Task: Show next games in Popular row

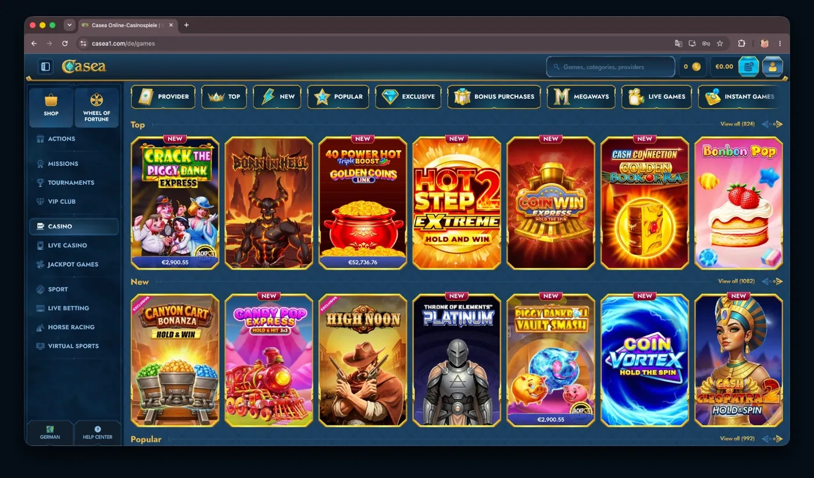Action: click(778, 438)
